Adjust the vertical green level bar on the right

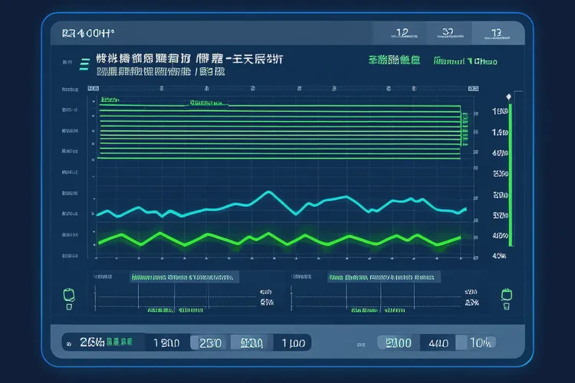click(510, 176)
